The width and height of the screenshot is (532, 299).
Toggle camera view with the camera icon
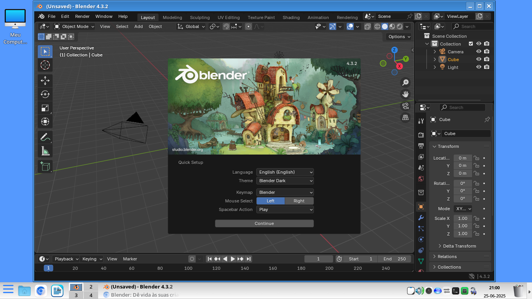click(x=405, y=106)
